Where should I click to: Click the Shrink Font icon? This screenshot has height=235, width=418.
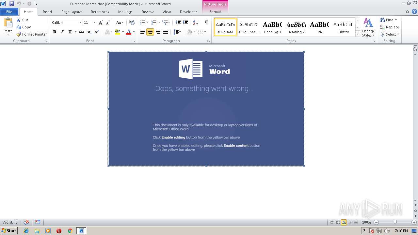click(108, 23)
